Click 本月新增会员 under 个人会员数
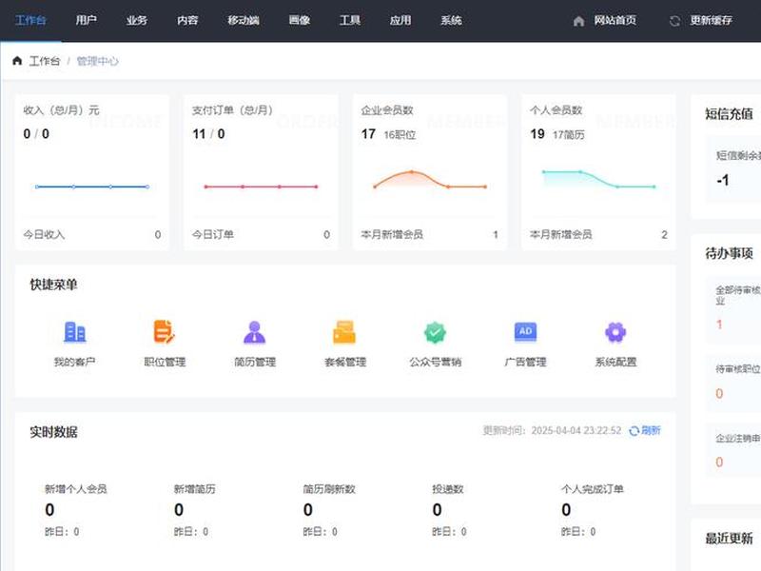 click(x=560, y=234)
